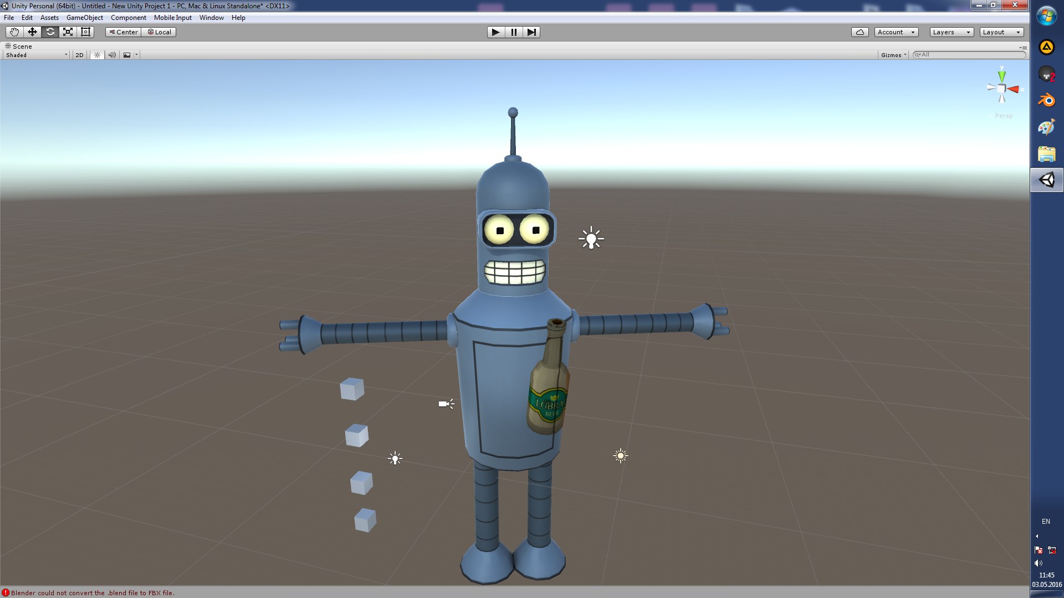1064x598 pixels.
Task: Open the AIMP player taskbar icon
Action: [x=1047, y=48]
